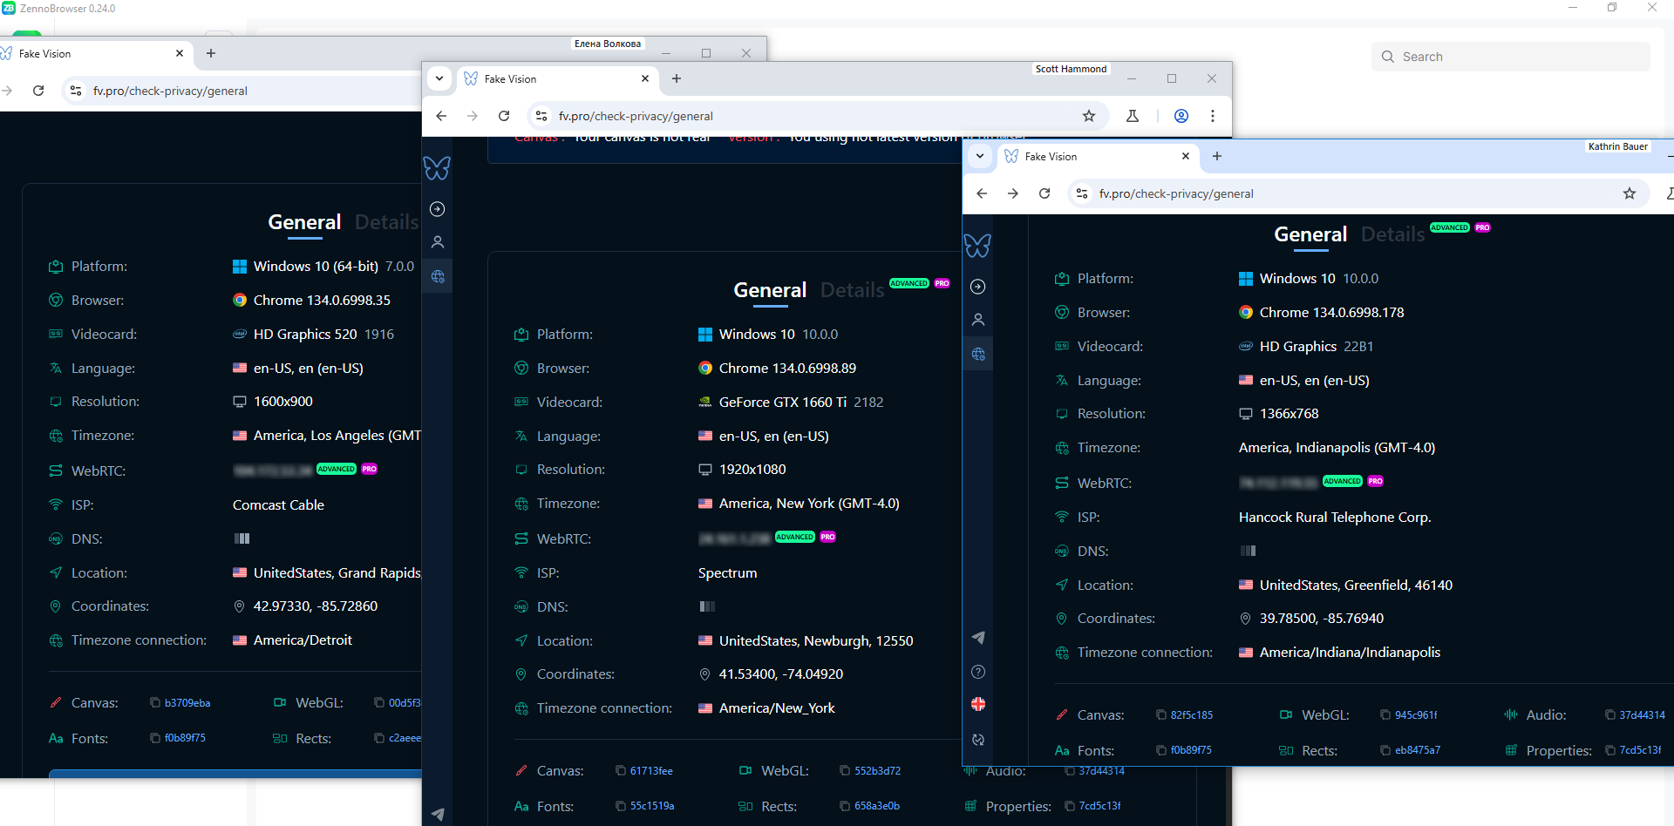
Task: Select General tab in Kathrin Bauer window
Action: point(1310,234)
